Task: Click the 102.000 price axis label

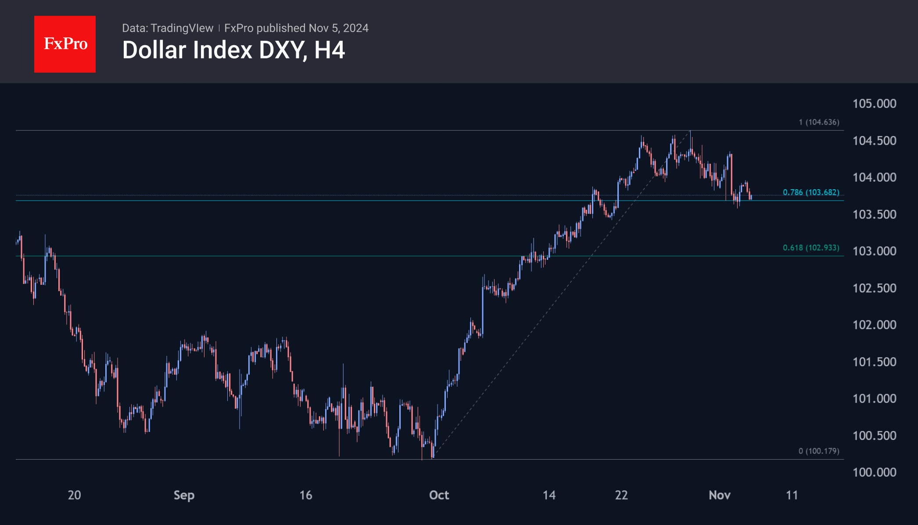Action: pos(874,325)
